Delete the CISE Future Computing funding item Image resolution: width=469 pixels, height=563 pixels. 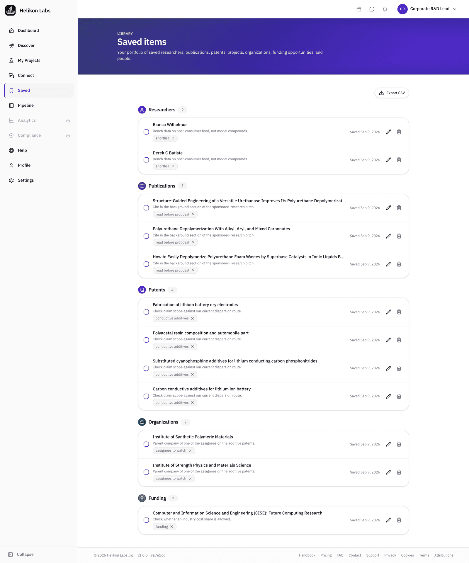click(399, 520)
